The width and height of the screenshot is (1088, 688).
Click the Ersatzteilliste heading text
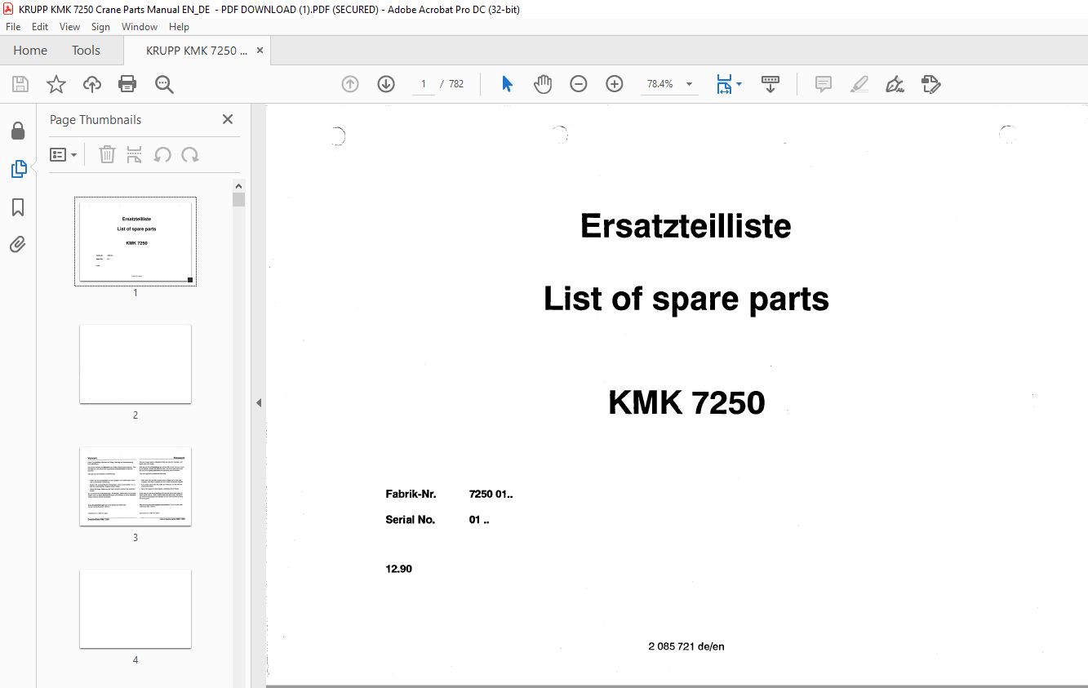(686, 226)
